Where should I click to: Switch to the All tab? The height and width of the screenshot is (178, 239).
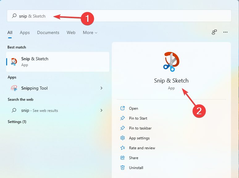pos(10,32)
